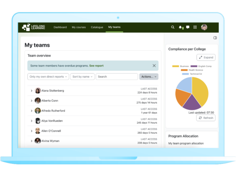
Task: Open the user profile avatar menu
Action: (x=204, y=27)
